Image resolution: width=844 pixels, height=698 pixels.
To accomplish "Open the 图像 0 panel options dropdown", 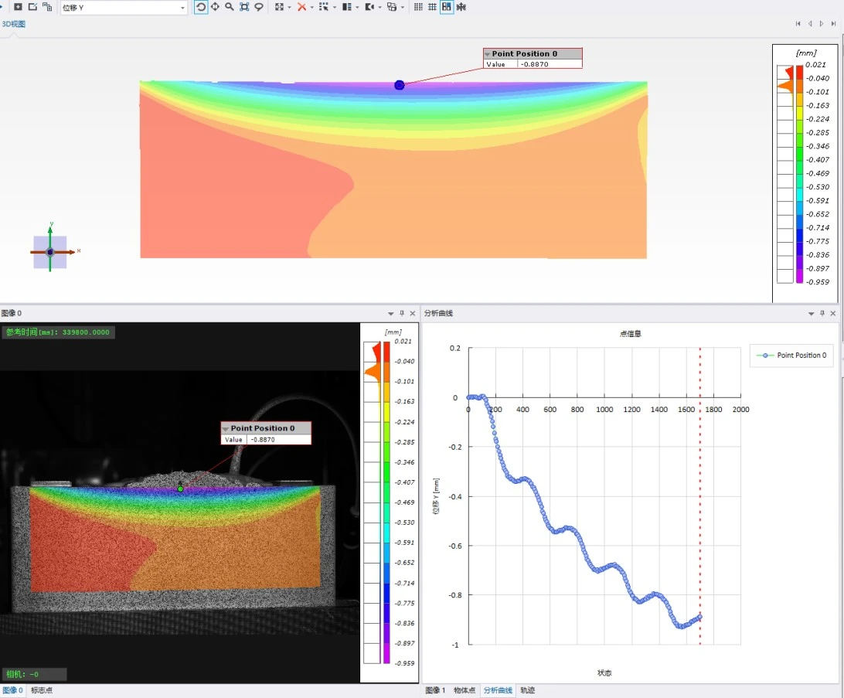I will pos(390,314).
